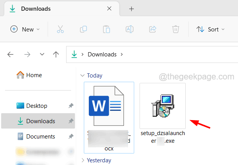
Task: Expand the Yesterday group
Action: tap(83, 160)
